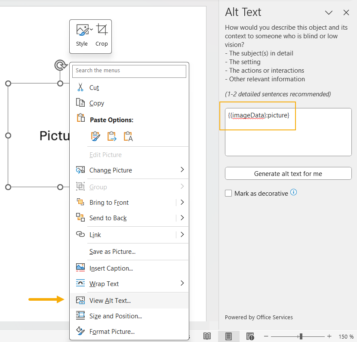Viewport: 357px width, 342px height.
Task: Click the Paste Options clipboard icon
Action: [81, 118]
